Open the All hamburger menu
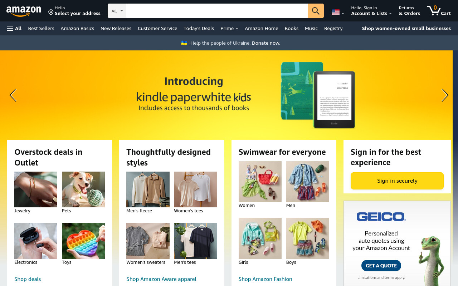 click(x=14, y=28)
